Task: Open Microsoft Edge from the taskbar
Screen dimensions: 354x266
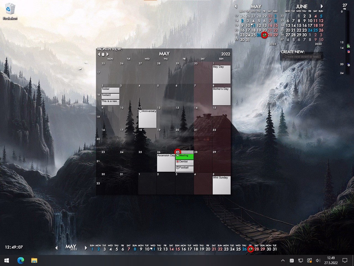Action: 21,260
